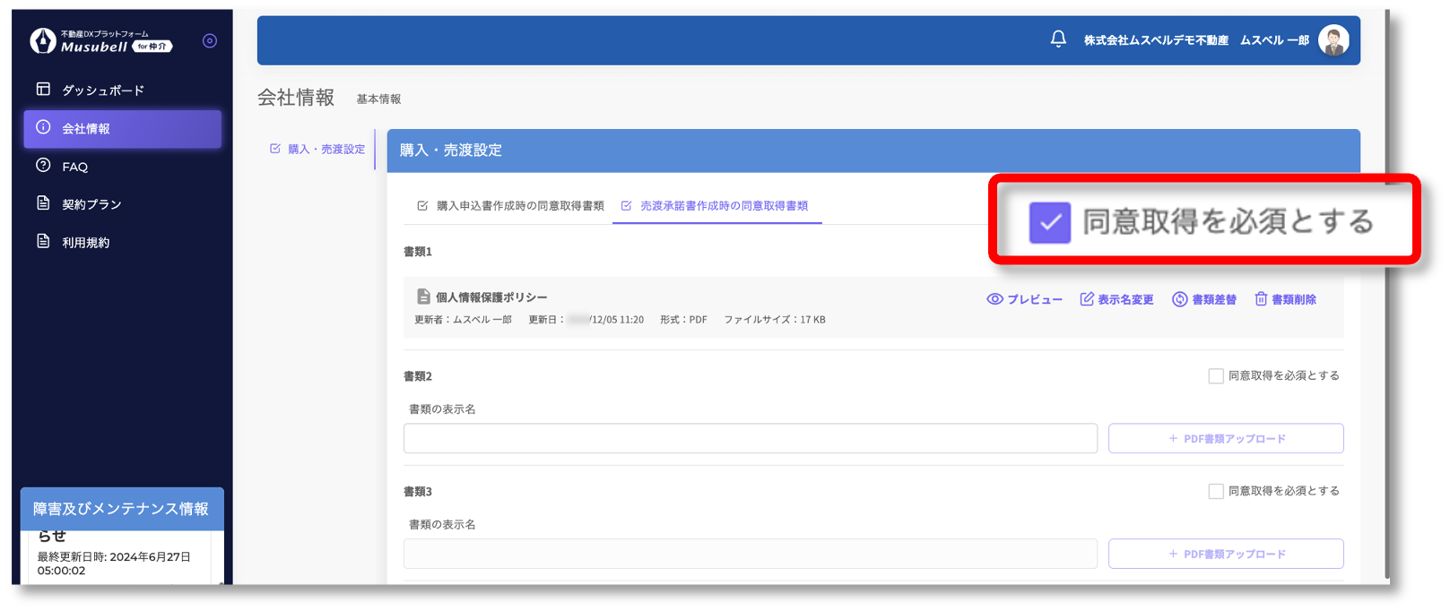Click the 書類2 表示名 input field
The width and height of the screenshot is (1450, 611).
tap(750, 439)
